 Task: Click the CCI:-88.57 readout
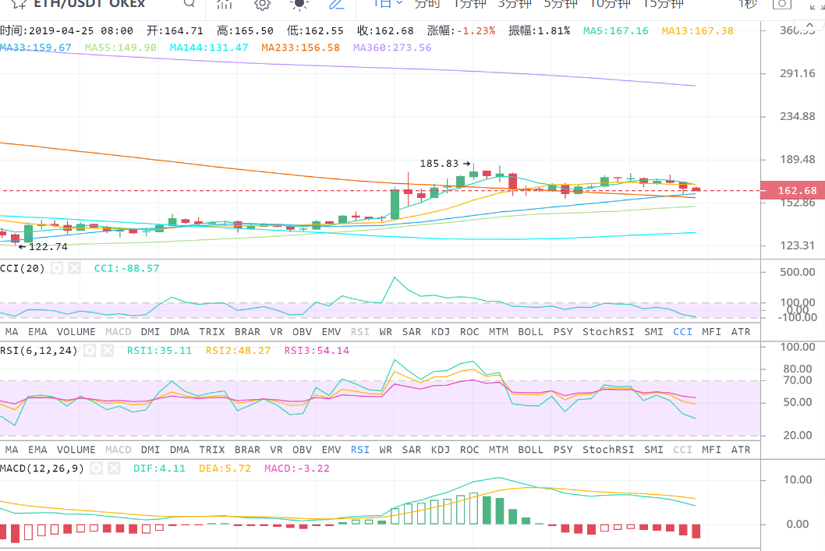coord(126,268)
